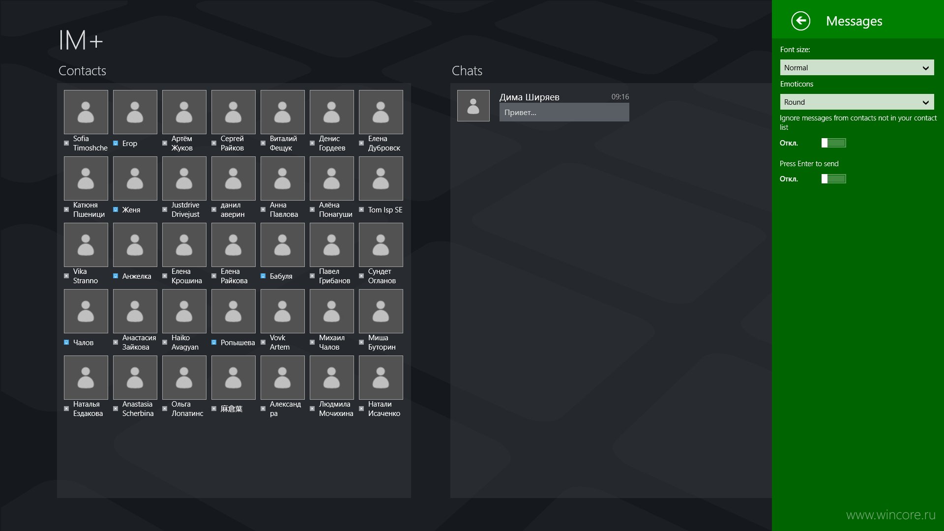The width and height of the screenshot is (944, 531).
Task: Select the Егор contact avatar
Action: [x=135, y=112]
